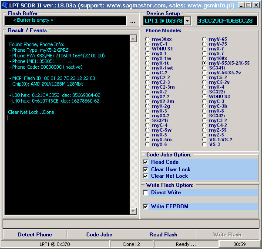Screen dimensions: 262x249
Task: Select the myC5-2 phone model
Action: point(205,77)
